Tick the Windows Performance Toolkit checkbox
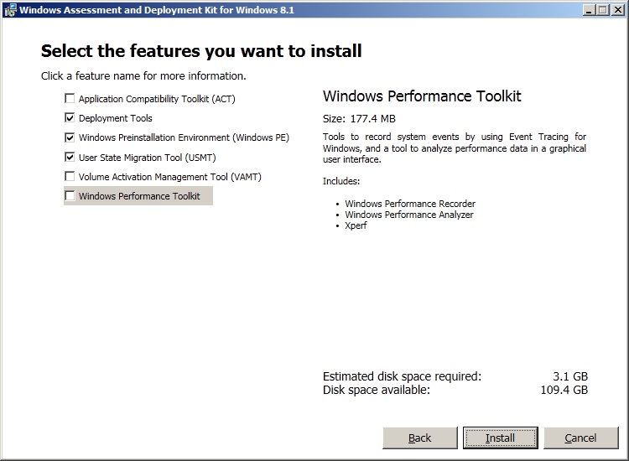This screenshot has width=629, height=461. click(x=70, y=196)
